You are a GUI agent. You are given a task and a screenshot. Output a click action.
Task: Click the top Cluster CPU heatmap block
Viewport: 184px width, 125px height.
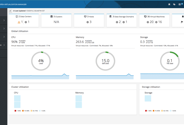pyautogui.click(x=17, y=98)
